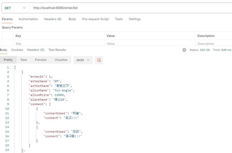Click the "하늘" commentUser value

point(76,113)
